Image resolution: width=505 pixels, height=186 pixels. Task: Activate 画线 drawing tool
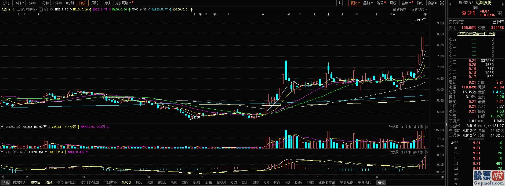(393, 3)
